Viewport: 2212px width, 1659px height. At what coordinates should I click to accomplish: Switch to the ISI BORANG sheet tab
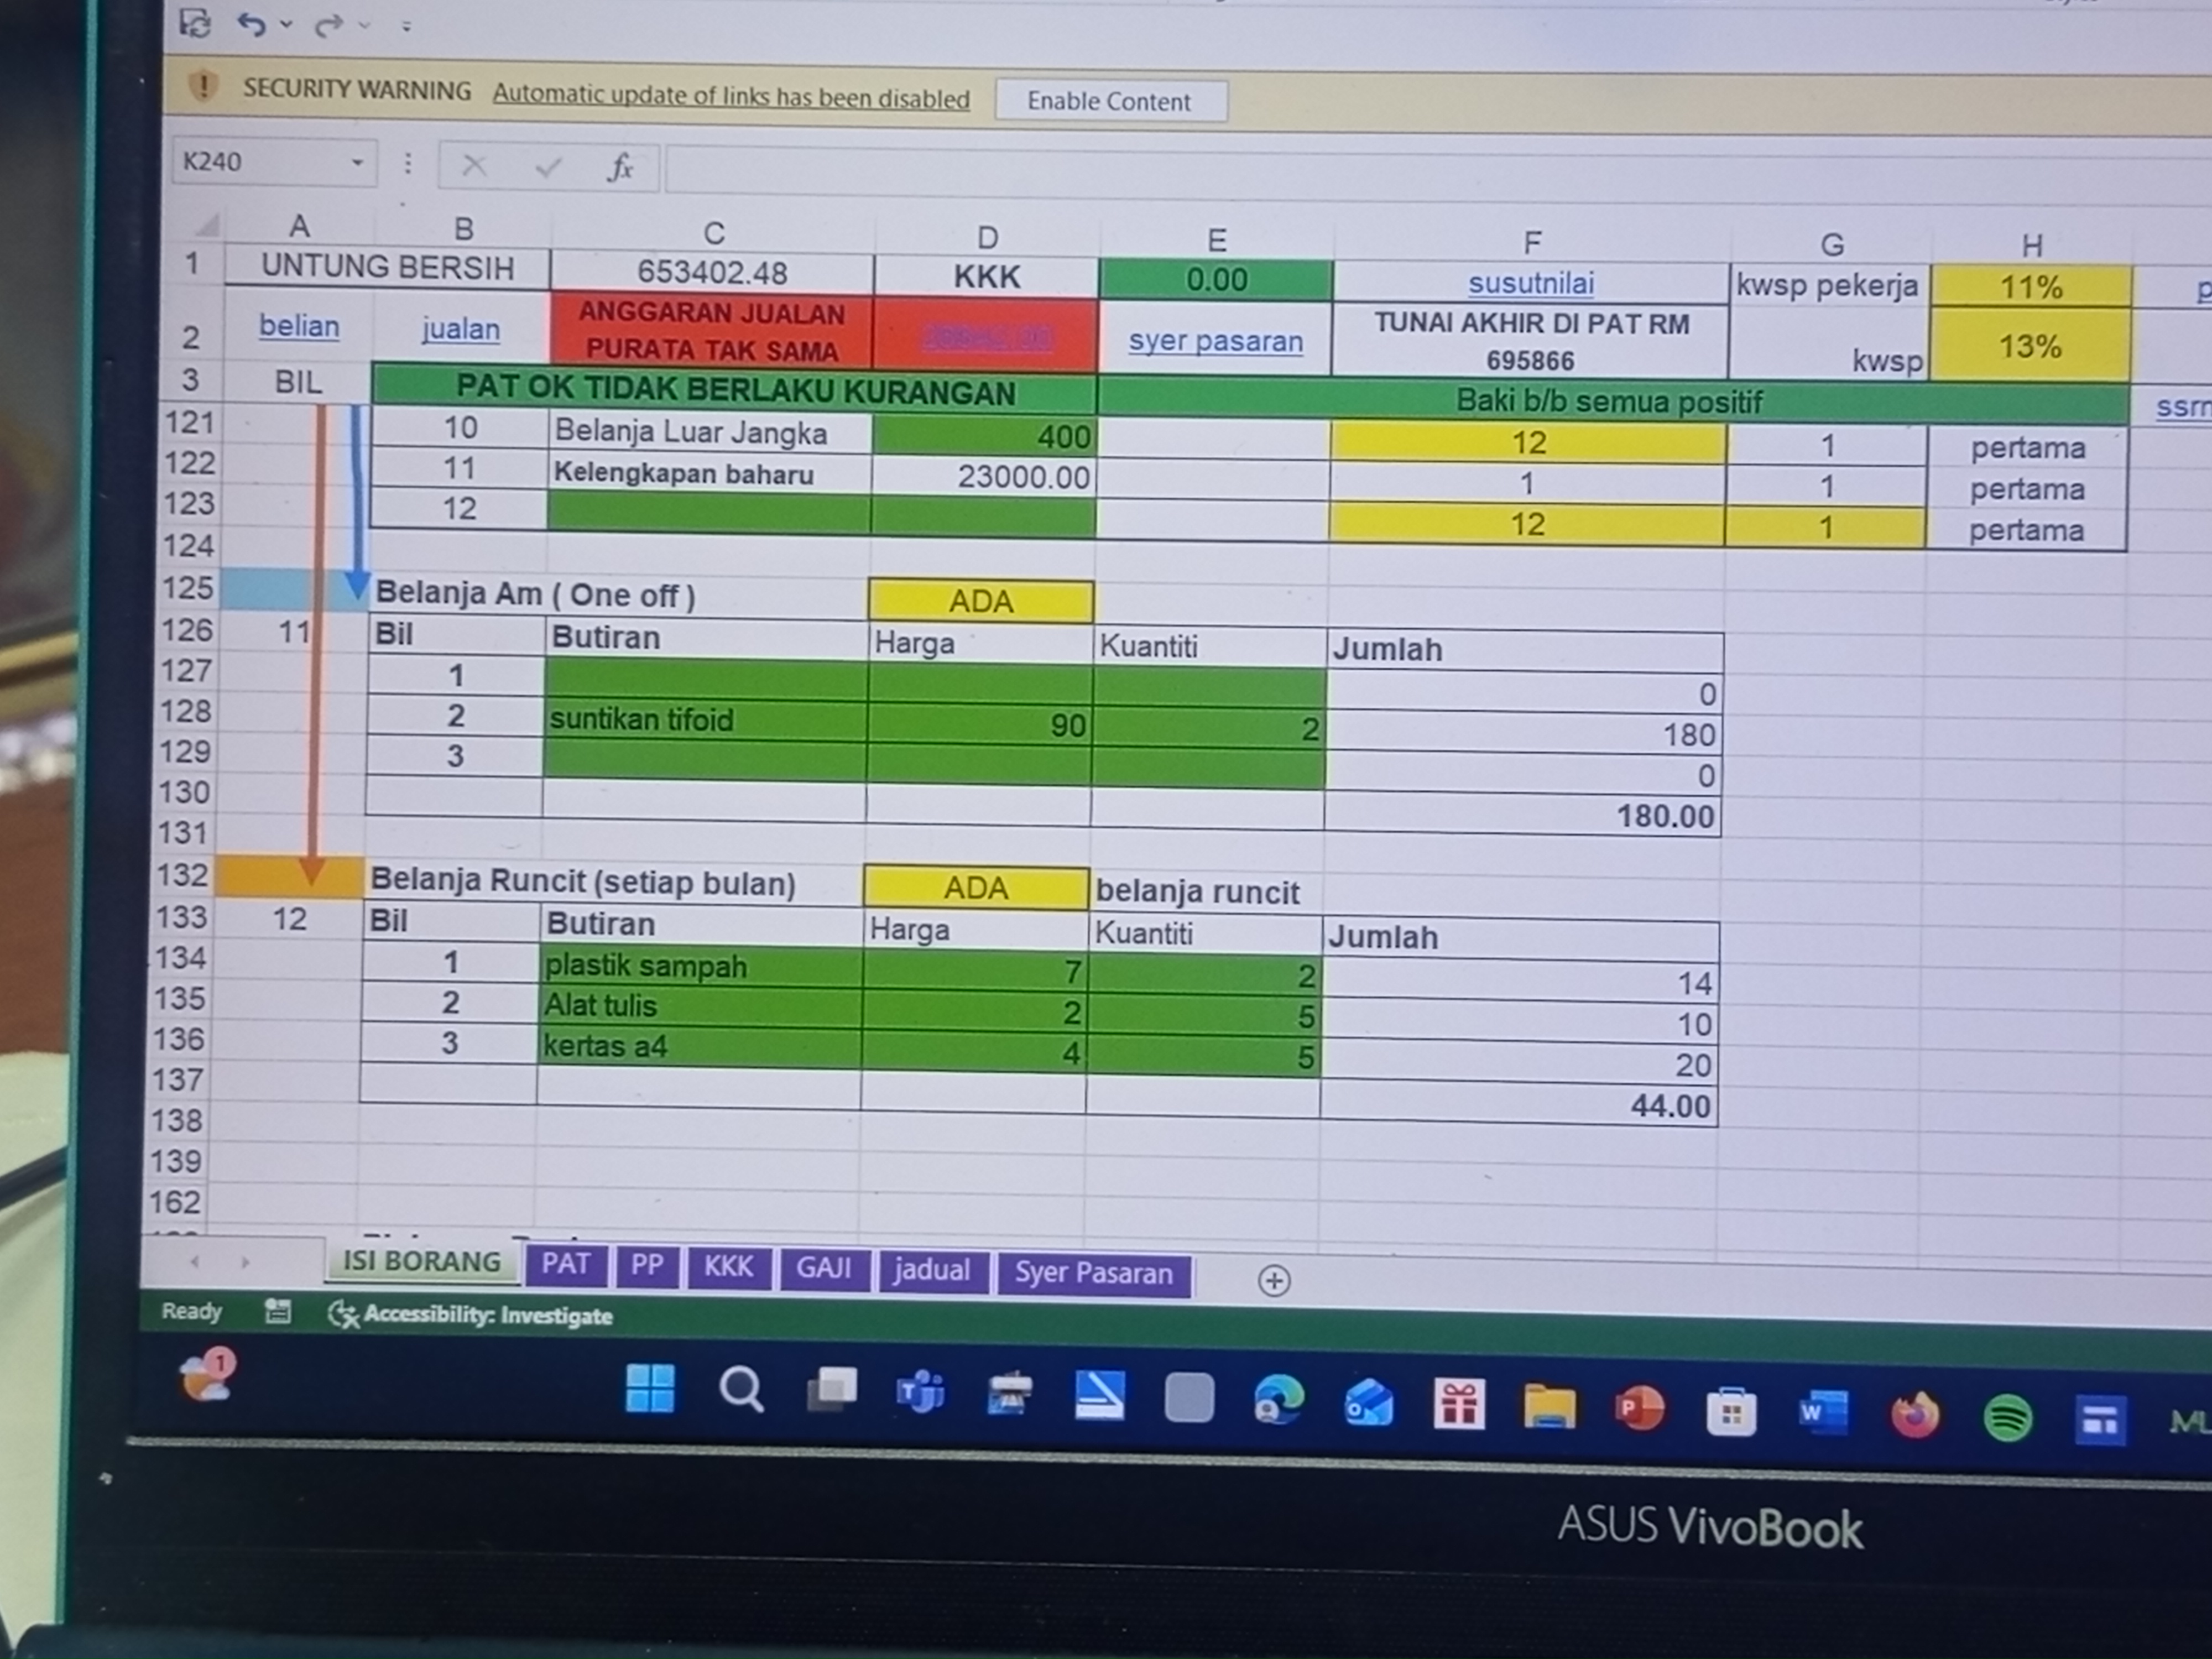pyautogui.click(x=422, y=1262)
